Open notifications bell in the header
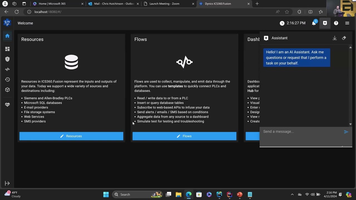 tap(314, 23)
